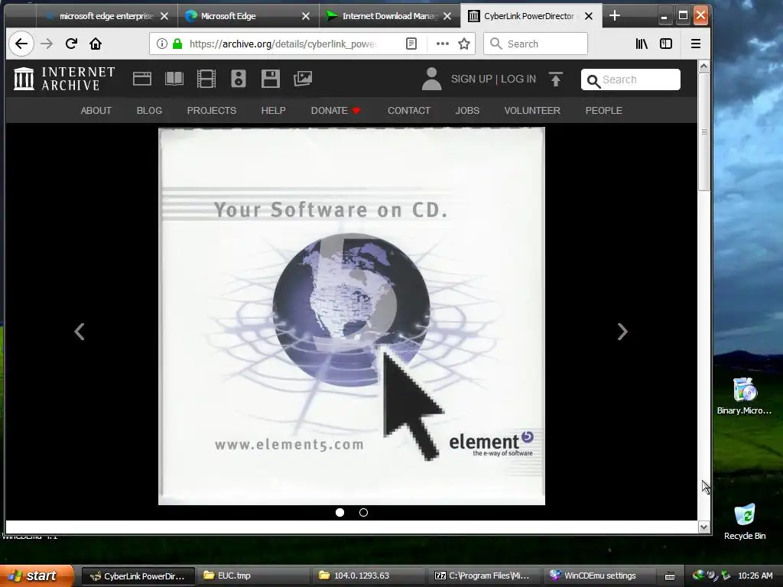This screenshot has height=587, width=783.
Task: Bookmark this page with star icon
Action: (464, 44)
